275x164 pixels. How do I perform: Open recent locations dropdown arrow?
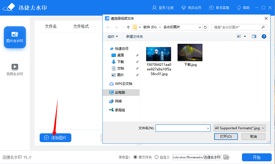click(x=123, y=27)
